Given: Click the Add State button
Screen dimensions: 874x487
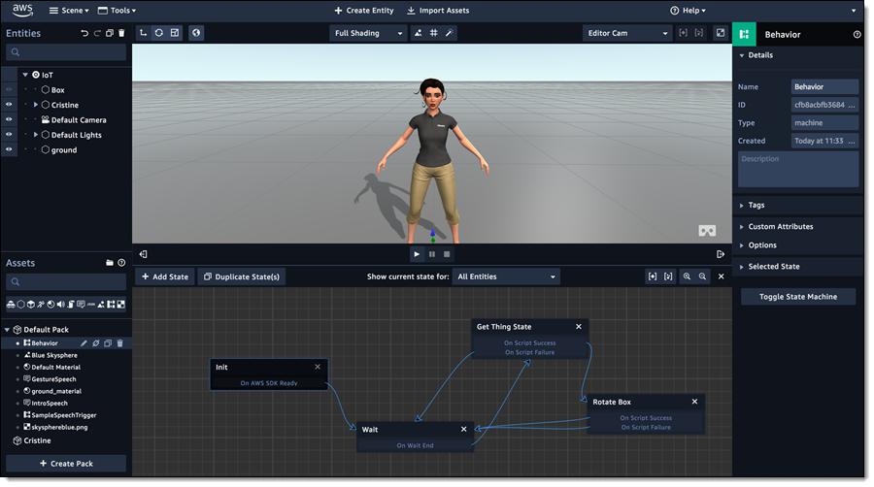Looking at the screenshot, I should click(x=165, y=276).
